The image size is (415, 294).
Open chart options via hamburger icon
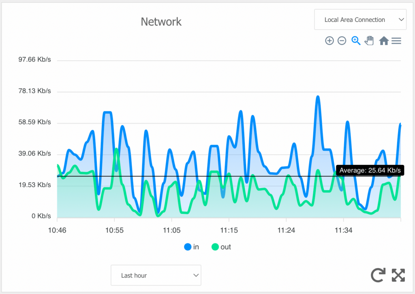click(396, 40)
